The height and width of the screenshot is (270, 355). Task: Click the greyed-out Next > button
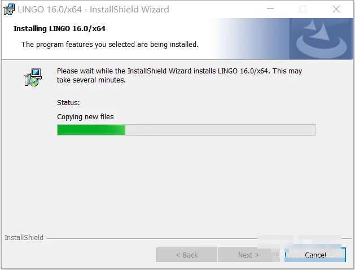click(x=248, y=255)
